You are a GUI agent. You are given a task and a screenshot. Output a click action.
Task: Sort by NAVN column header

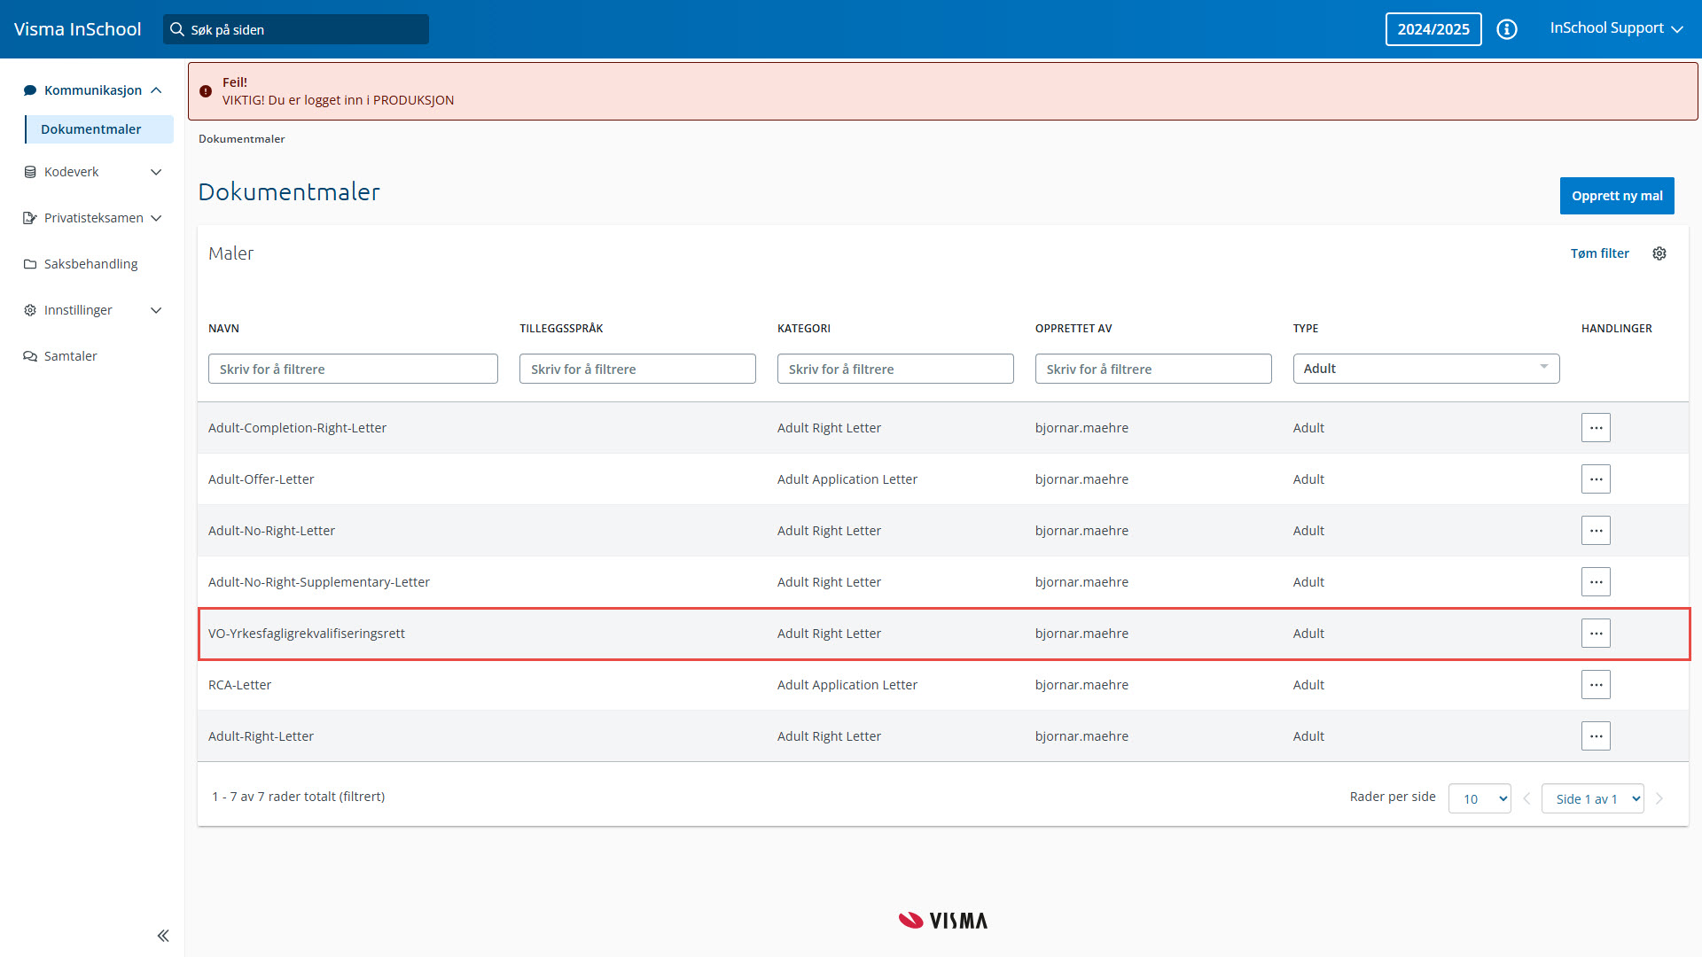click(223, 329)
